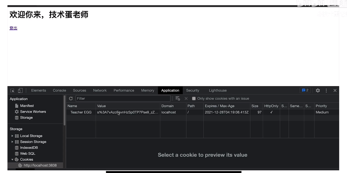The width and height of the screenshot is (347, 173).
Task: Click the page heading 欢迎你来，技术蛋老师
Action: tap(49, 14)
